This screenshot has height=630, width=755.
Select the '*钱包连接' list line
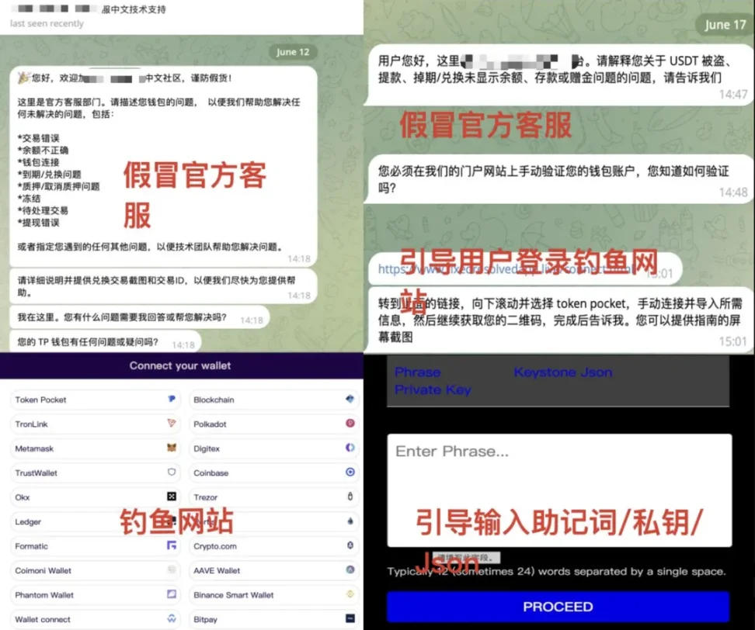[x=39, y=162]
